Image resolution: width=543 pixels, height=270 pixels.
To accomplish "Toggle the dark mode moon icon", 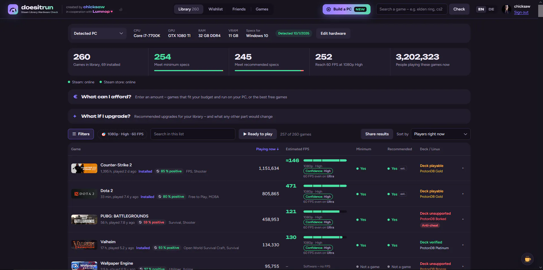I will point(121,9).
